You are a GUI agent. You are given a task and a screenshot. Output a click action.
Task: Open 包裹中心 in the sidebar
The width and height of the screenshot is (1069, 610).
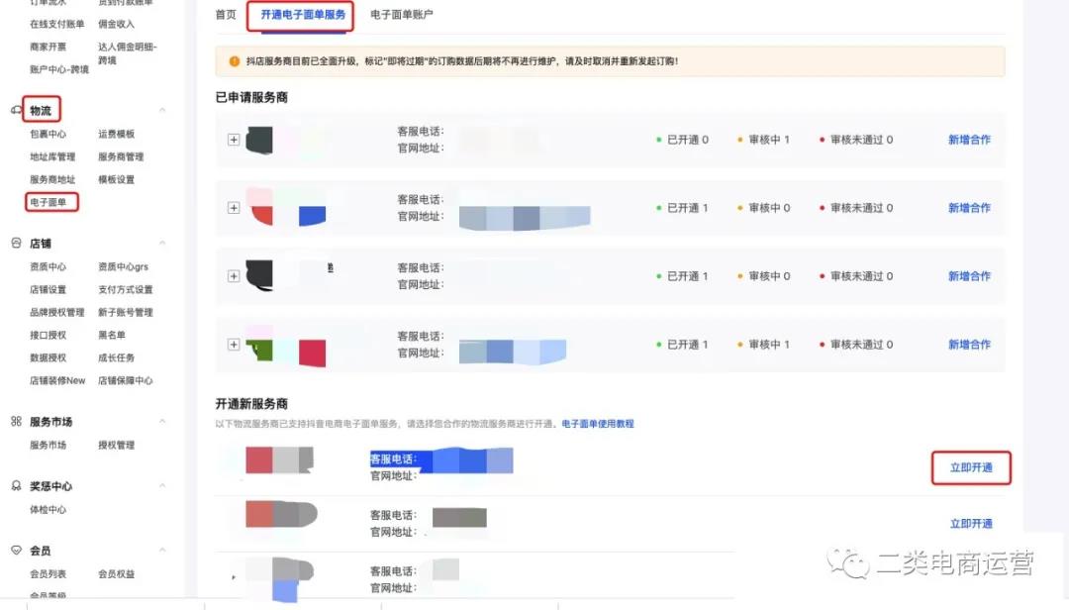49,134
